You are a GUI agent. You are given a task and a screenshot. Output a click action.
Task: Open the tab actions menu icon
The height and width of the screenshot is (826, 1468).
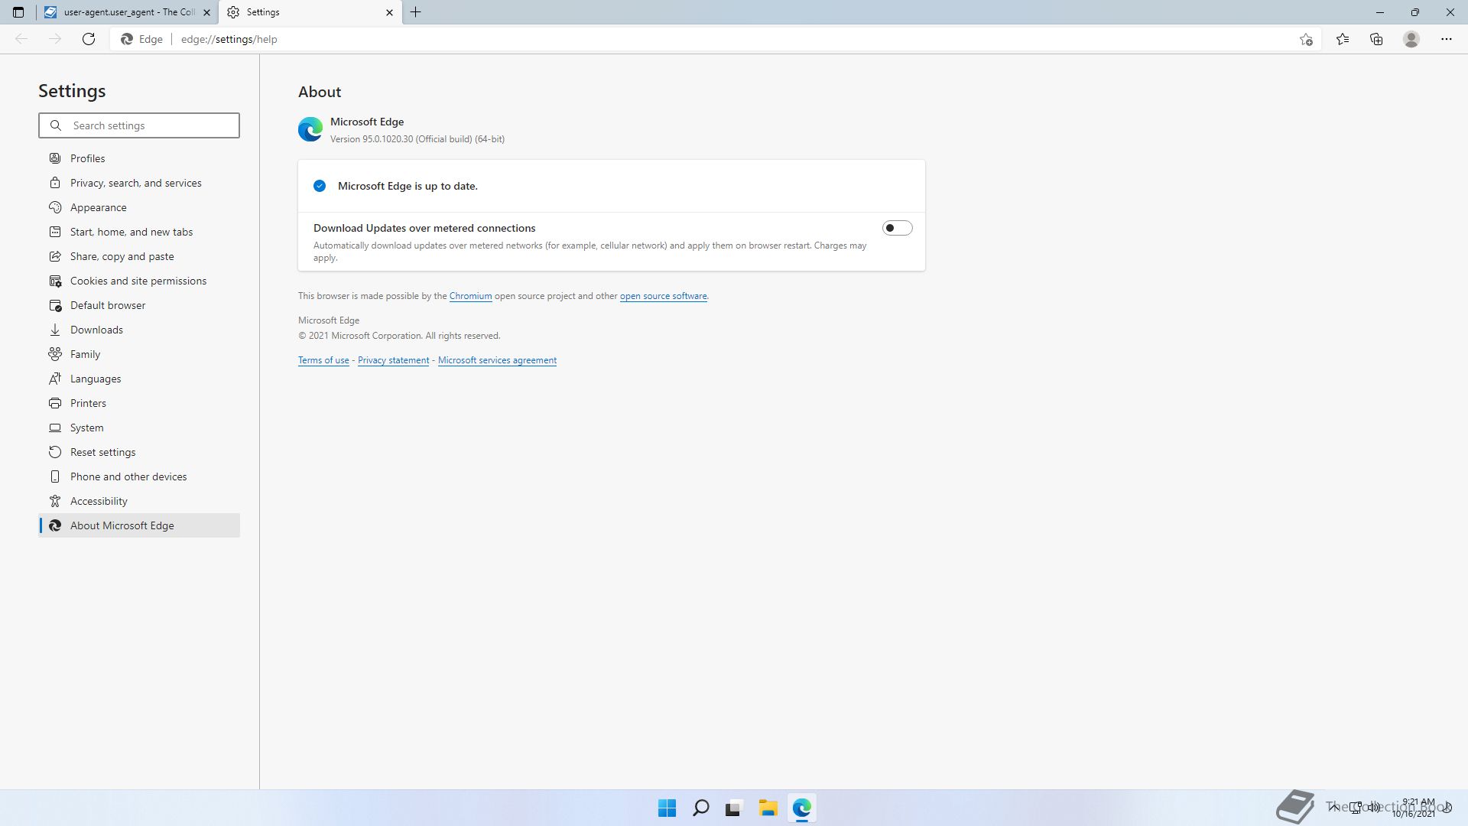(x=18, y=12)
